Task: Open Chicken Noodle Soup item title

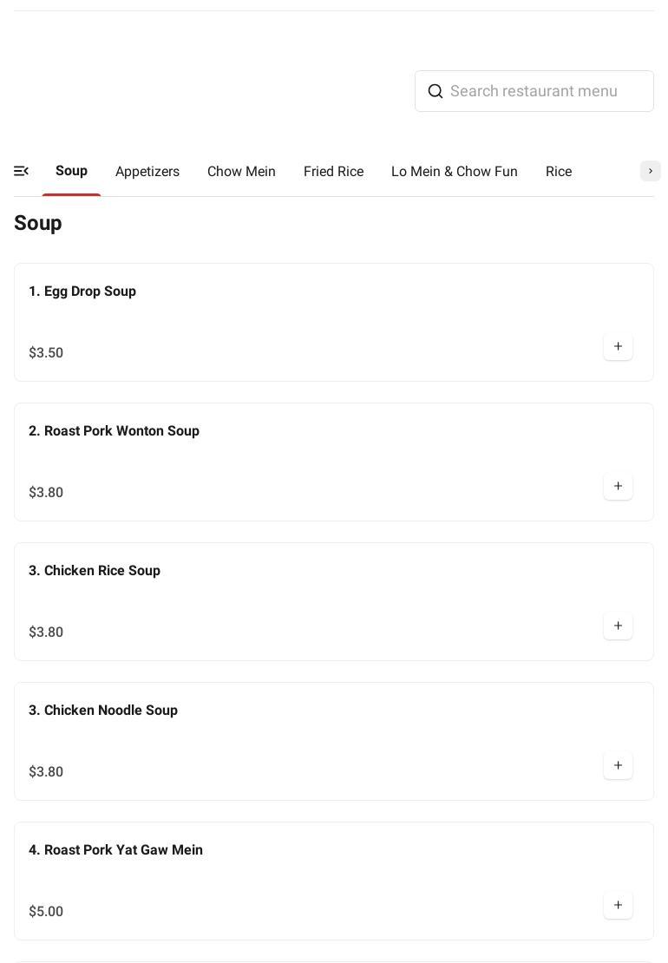Action: point(103,711)
